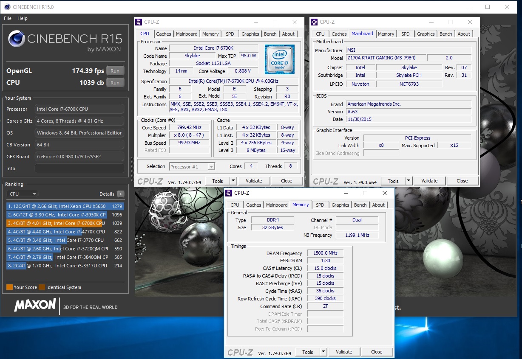Click Tools button in the CPU tab window
Image resolution: width=522 pixels, height=359 pixels.
(x=218, y=181)
